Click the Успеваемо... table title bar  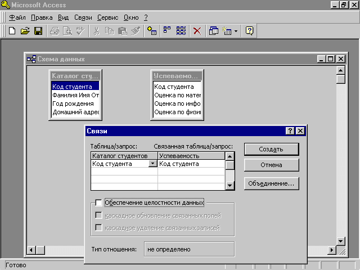(177, 76)
